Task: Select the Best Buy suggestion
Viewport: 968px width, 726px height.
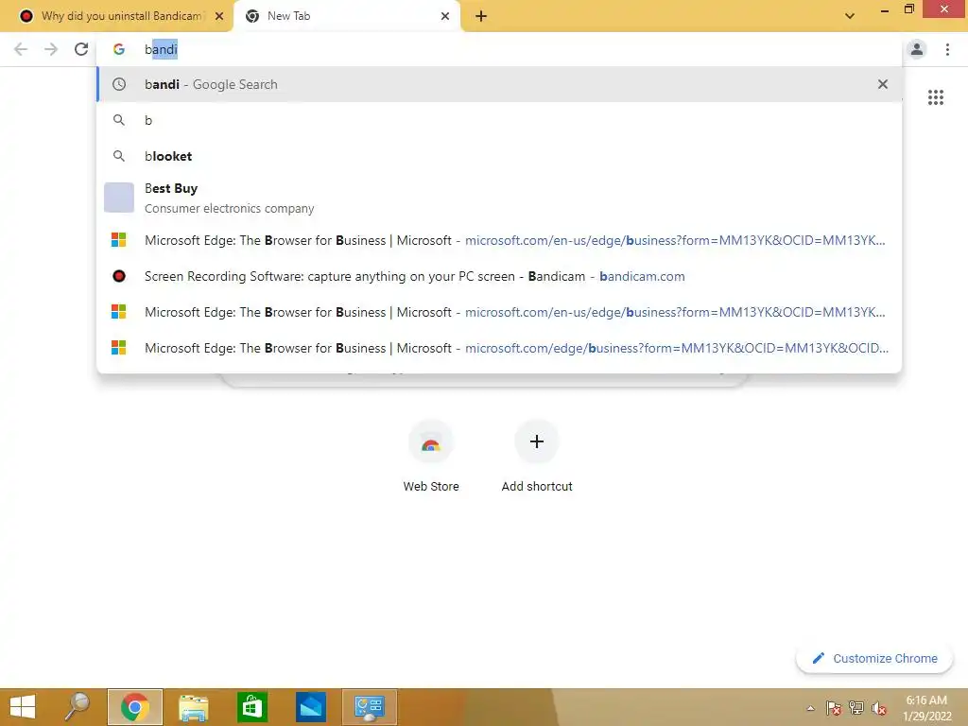Action: click(x=499, y=198)
